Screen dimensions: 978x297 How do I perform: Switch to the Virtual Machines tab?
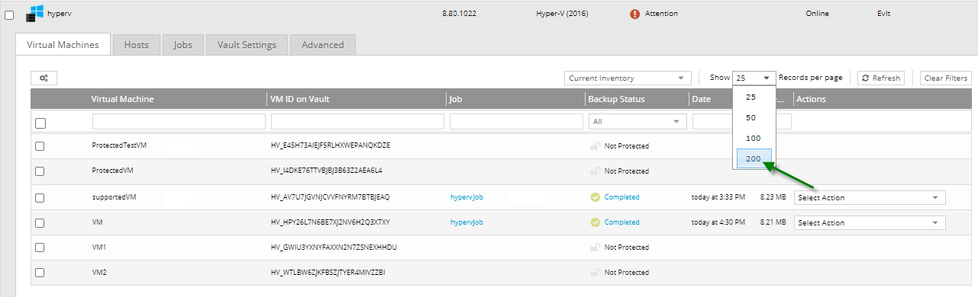click(x=63, y=44)
